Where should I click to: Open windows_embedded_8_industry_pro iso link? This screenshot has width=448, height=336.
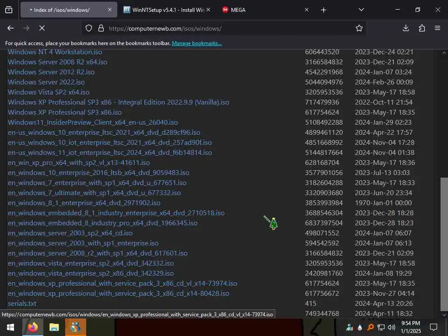tap(103, 223)
